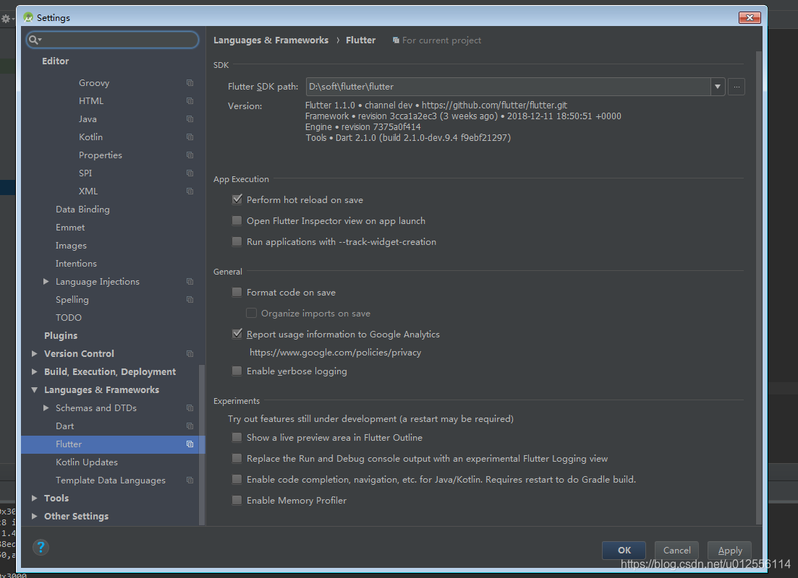Enable Format code on save

[237, 292]
